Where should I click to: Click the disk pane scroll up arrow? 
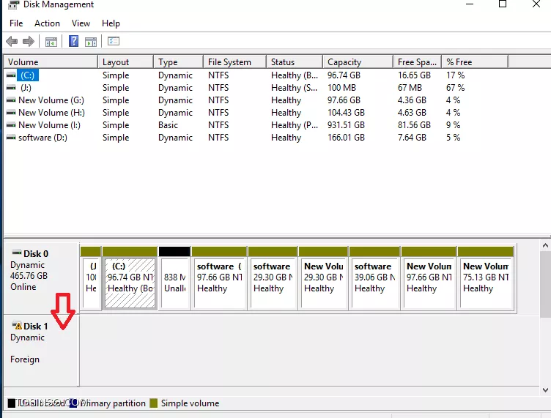tap(545, 246)
